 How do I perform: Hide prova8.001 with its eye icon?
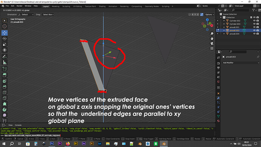pyautogui.click(x=254, y=27)
